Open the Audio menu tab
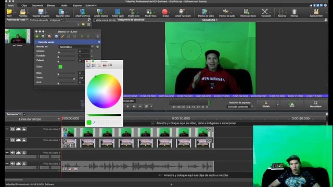Image resolution: width=333 pixels, height=187 pixels. coord(64,6)
